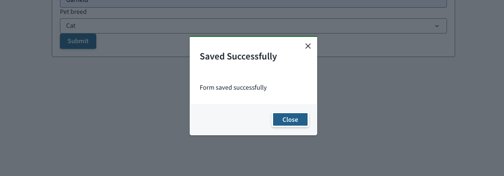Screen dimensions: 504x176
Task: Select the Saved Successfully dialog heading
Action: pos(238,56)
